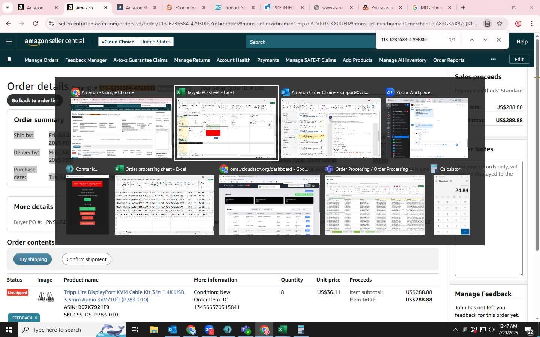Click the Help link

click(522, 42)
